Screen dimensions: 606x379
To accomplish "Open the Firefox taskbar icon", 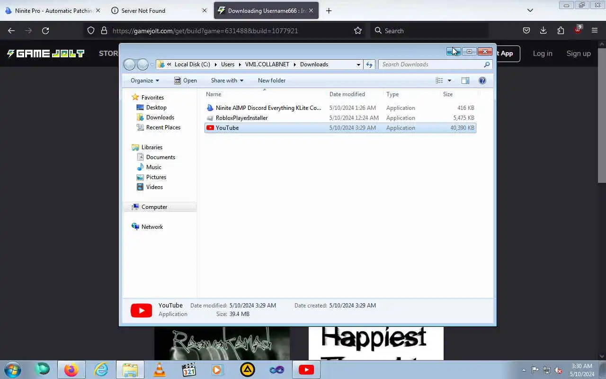I will [x=71, y=370].
